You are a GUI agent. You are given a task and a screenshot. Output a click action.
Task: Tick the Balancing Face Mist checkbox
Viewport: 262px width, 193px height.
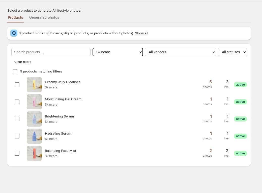pyautogui.click(x=17, y=153)
